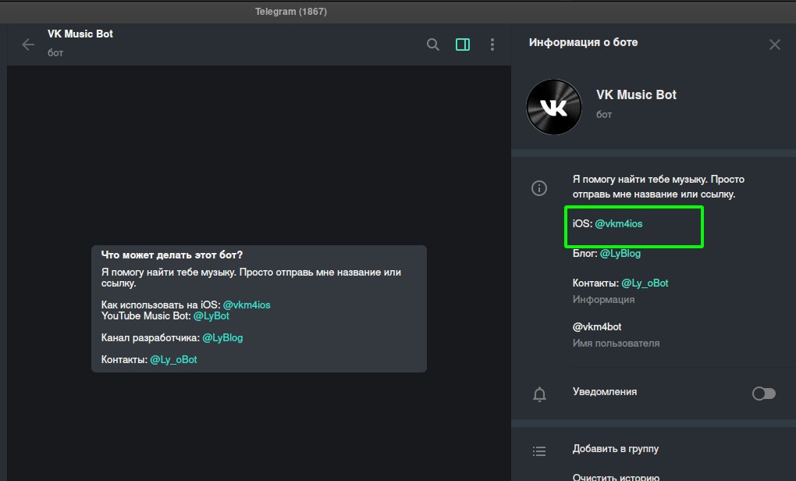
Task: Click Очистить историю option
Action: click(x=616, y=477)
